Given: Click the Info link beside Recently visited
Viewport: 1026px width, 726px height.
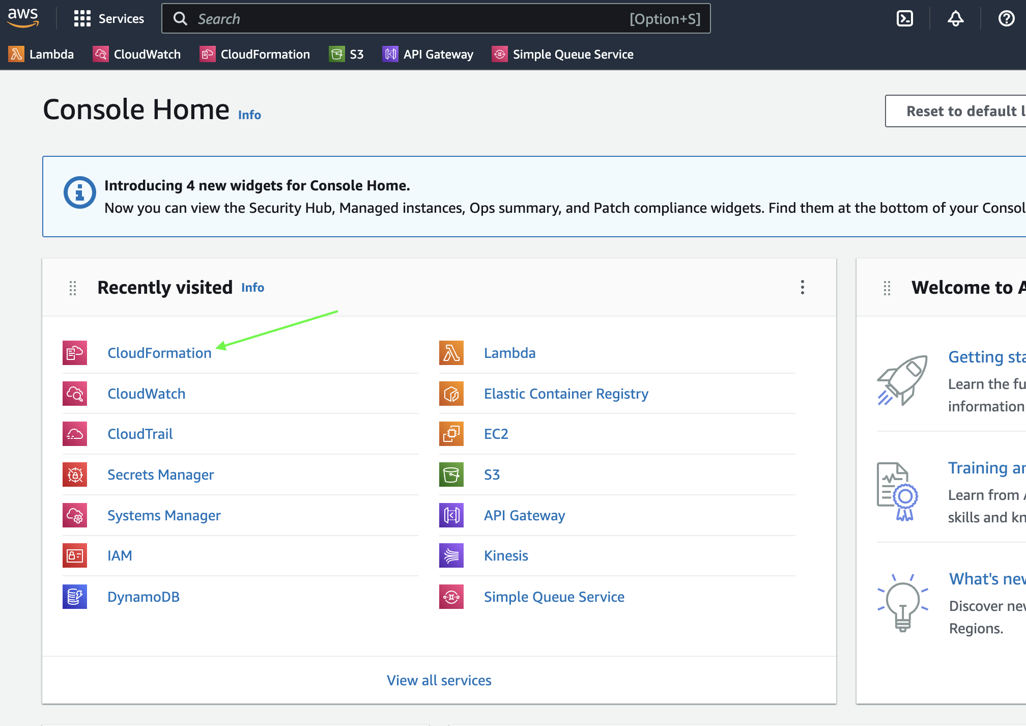Looking at the screenshot, I should point(252,288).
